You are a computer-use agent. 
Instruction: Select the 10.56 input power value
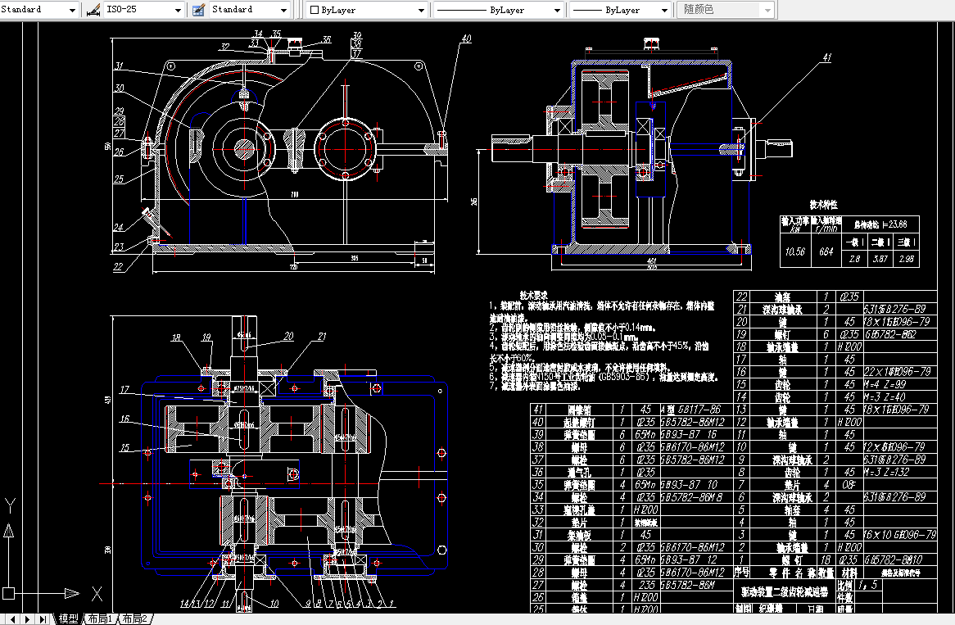click(794, 251)
